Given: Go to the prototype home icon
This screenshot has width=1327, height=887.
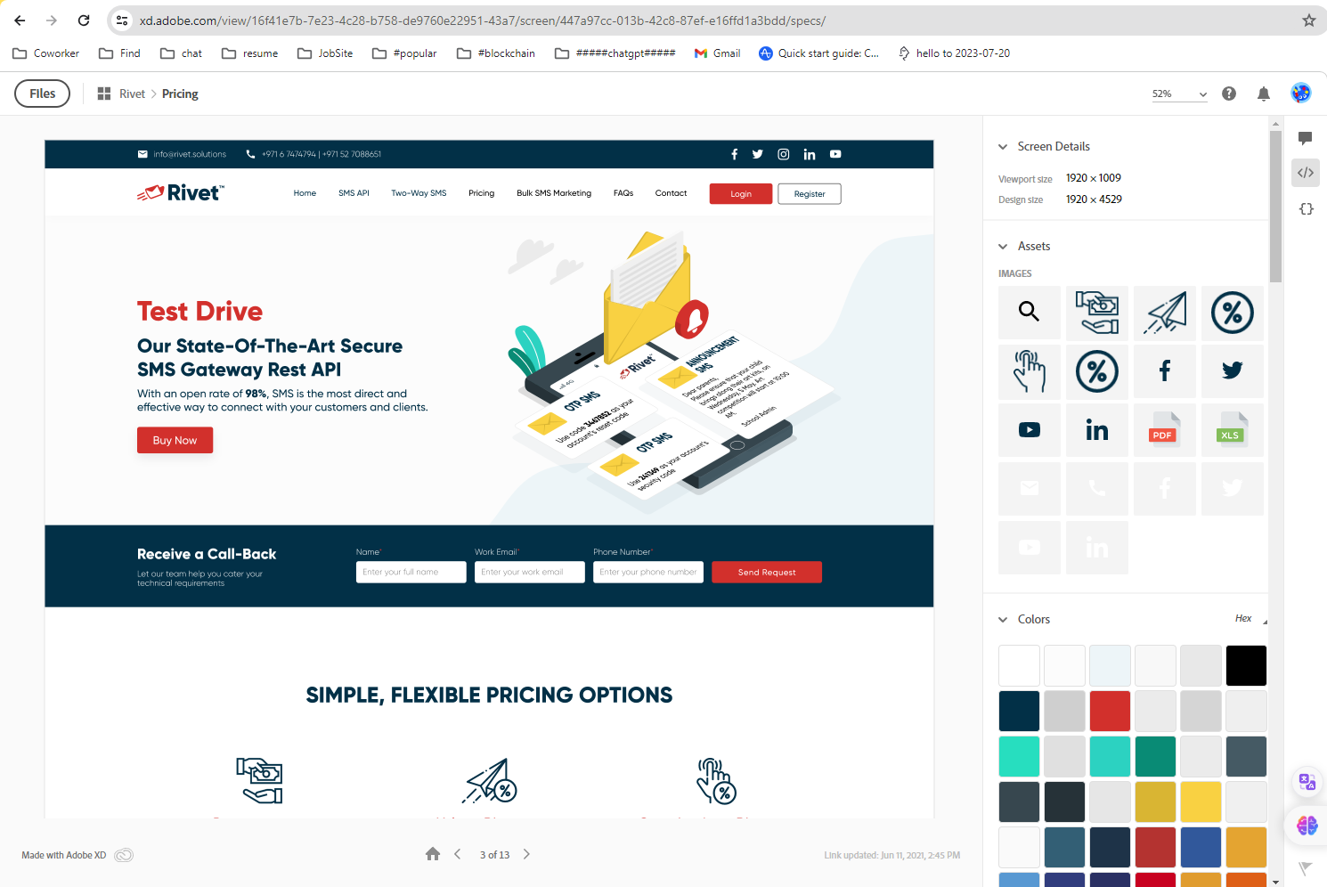Looking at the screenshot, I should [x=433, y=854].
